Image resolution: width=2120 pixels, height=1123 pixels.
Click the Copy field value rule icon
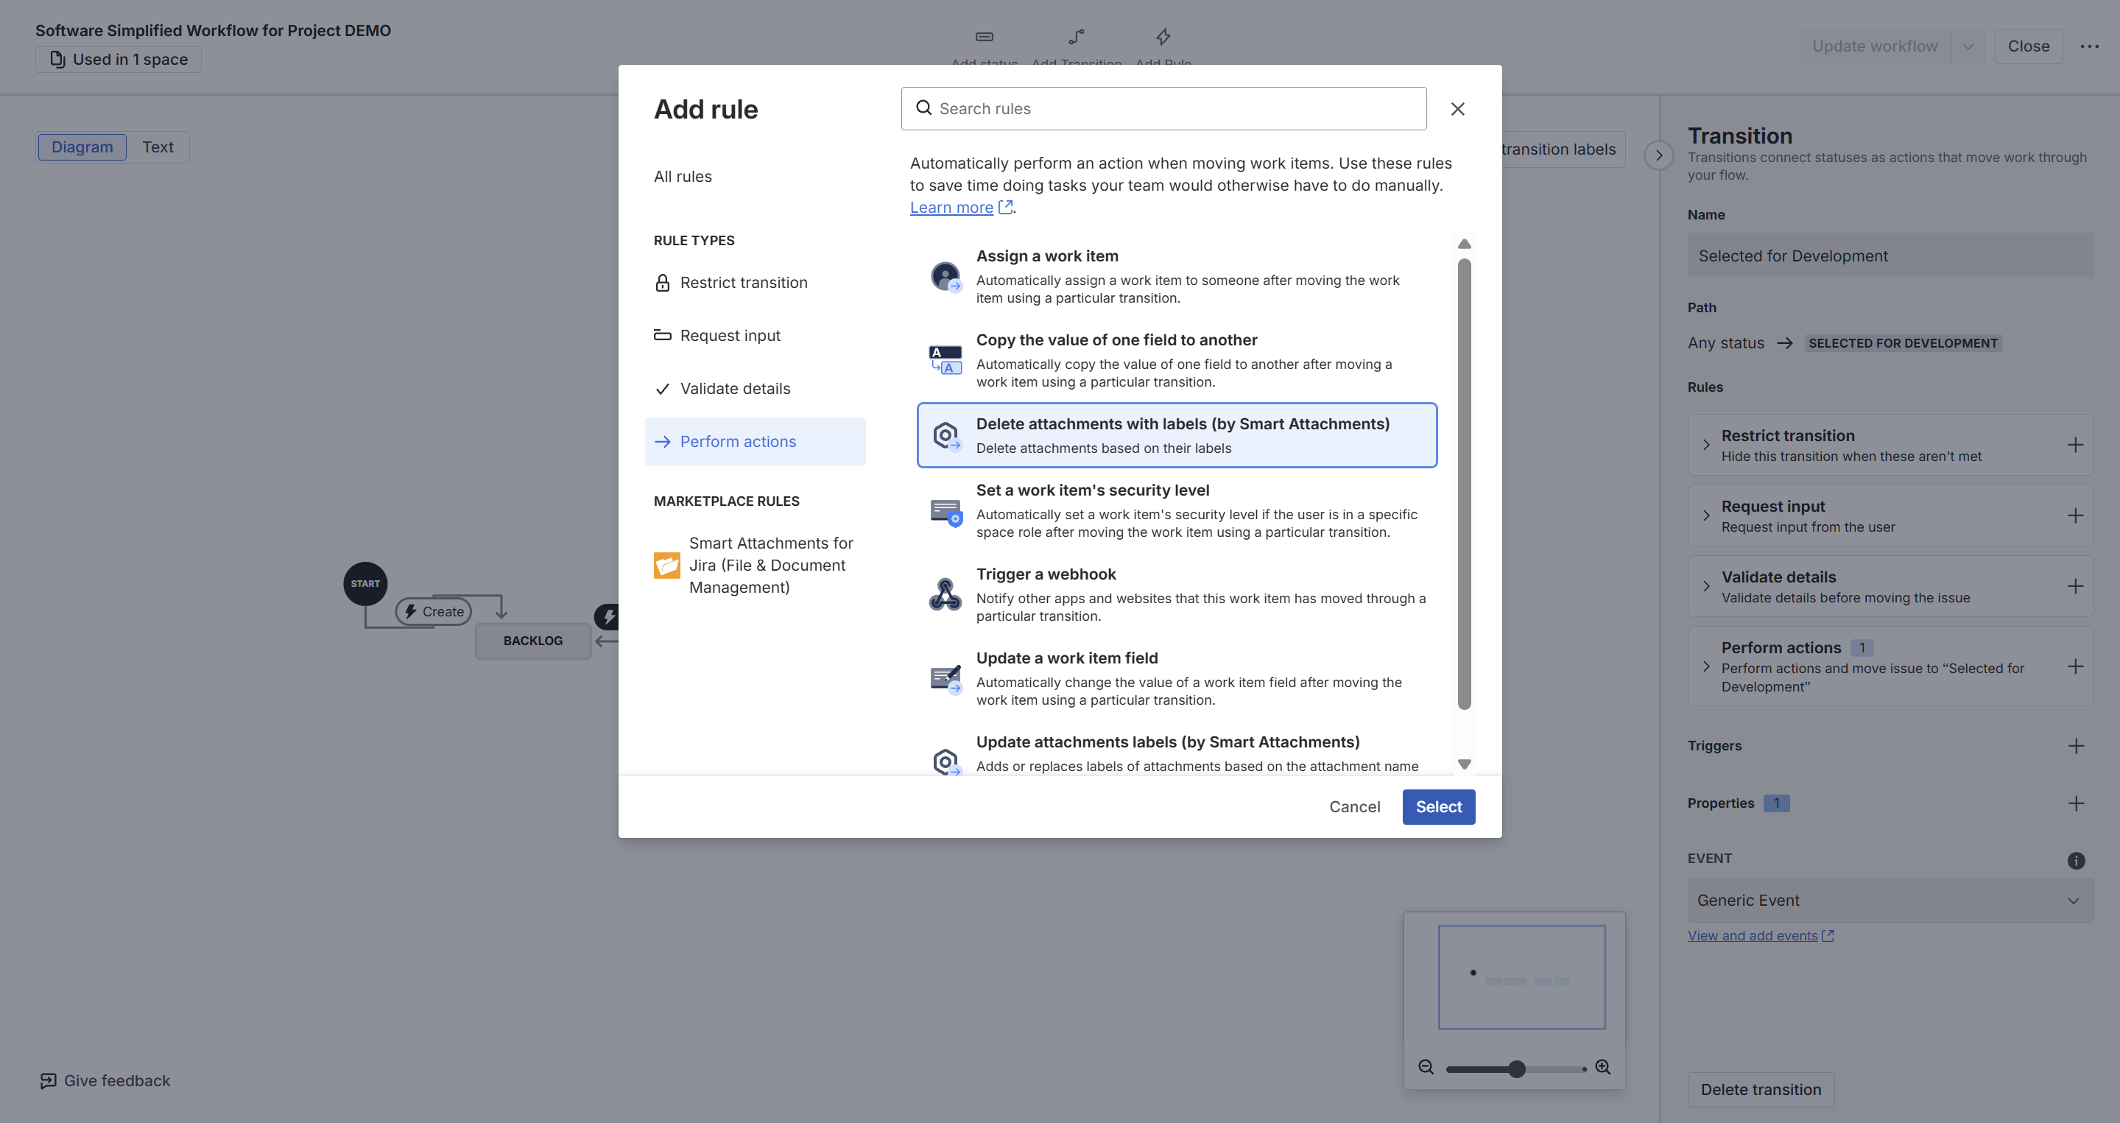click(945, 360)
